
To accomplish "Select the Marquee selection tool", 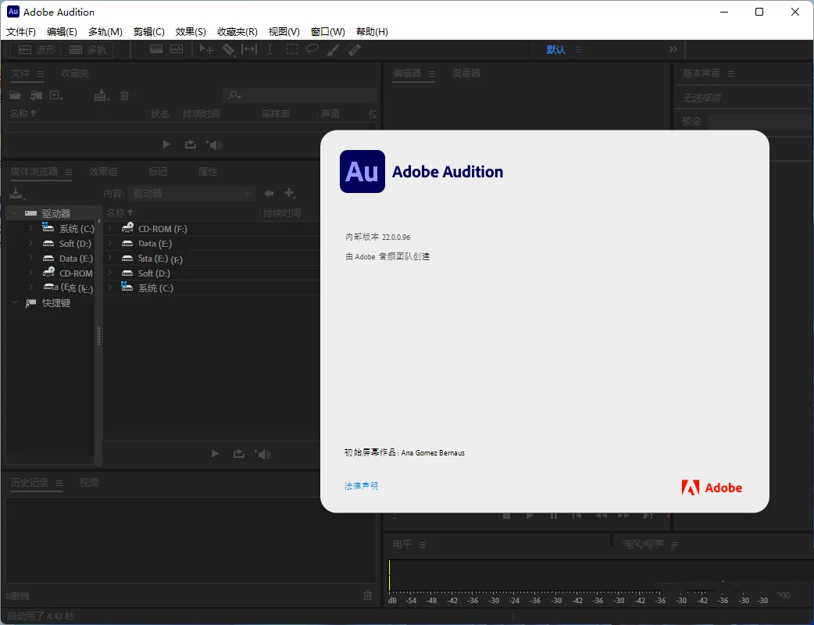I will (x=291, y=49).
